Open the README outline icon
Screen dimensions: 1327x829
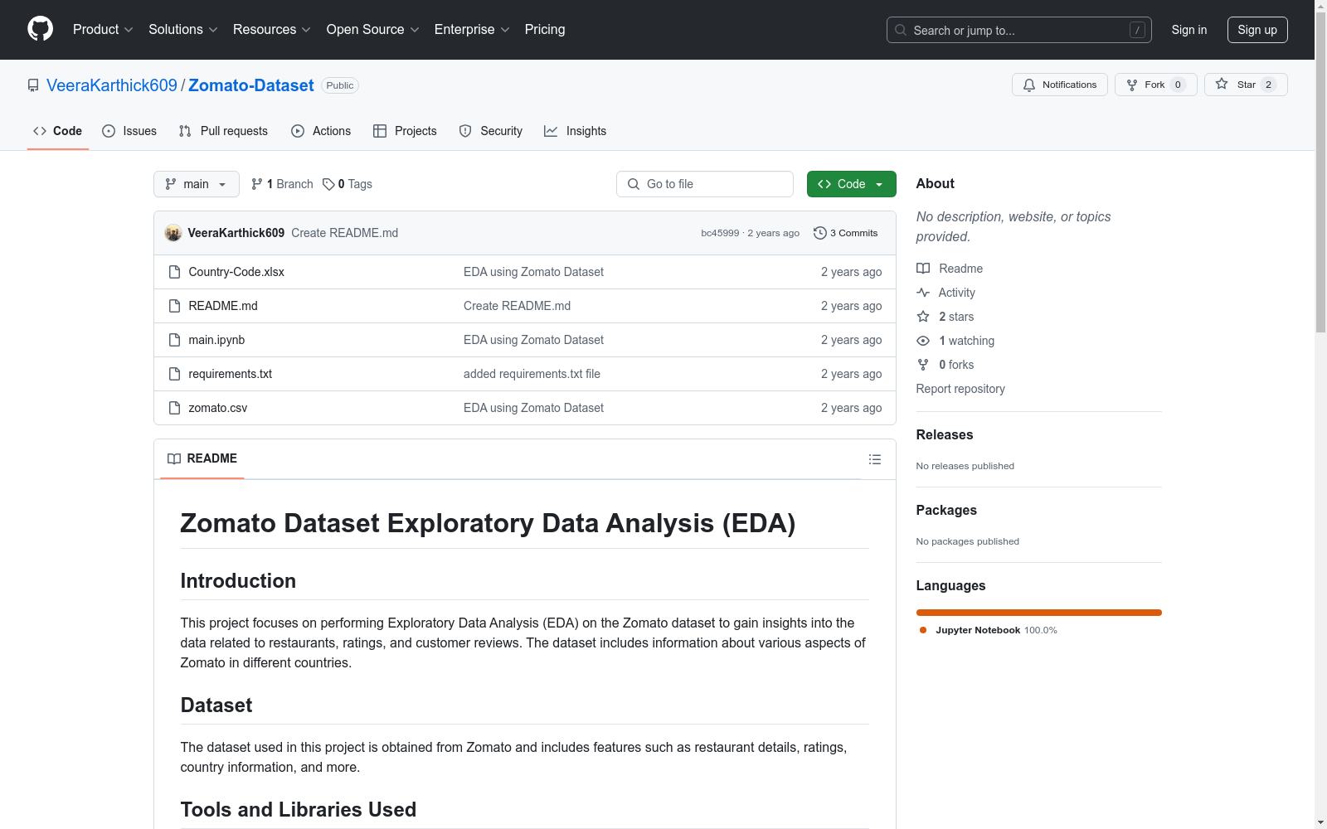875,459
